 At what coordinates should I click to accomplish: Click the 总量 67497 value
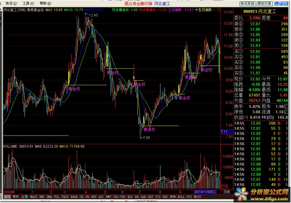pos(254,95)
